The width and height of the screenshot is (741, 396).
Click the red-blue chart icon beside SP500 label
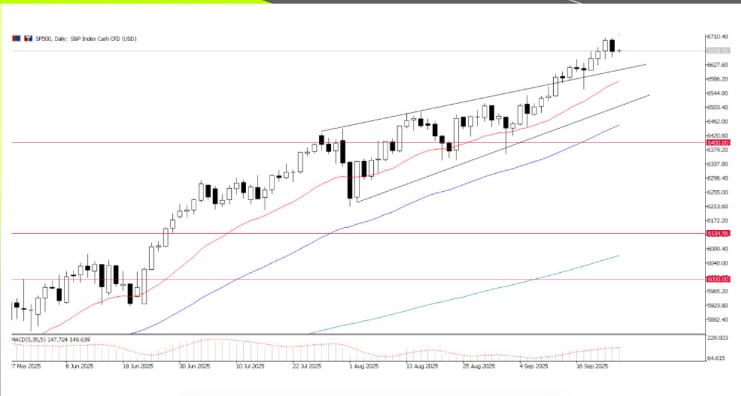click(27, 38)
